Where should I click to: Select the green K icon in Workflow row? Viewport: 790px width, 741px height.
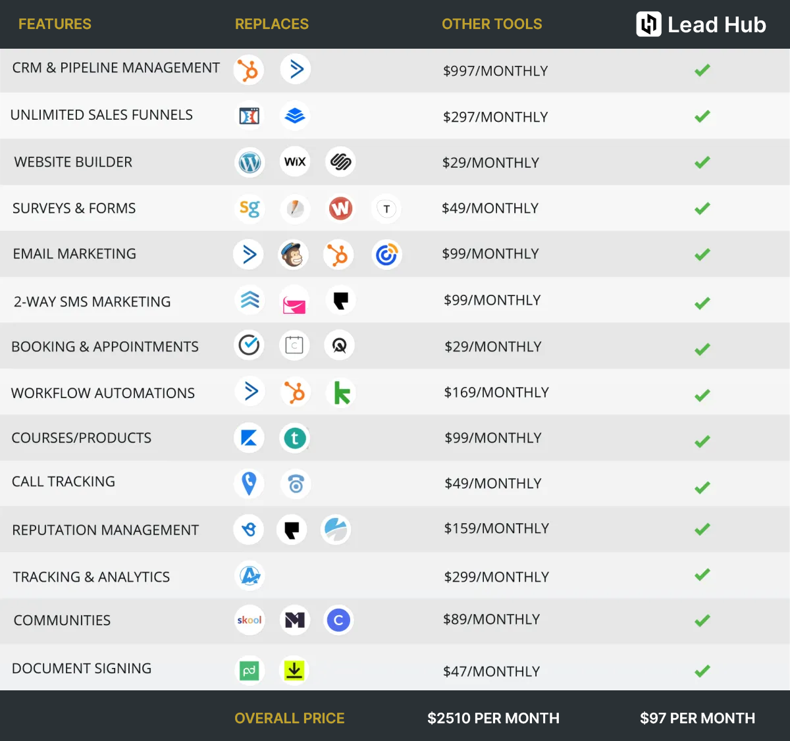pos(341,393)
